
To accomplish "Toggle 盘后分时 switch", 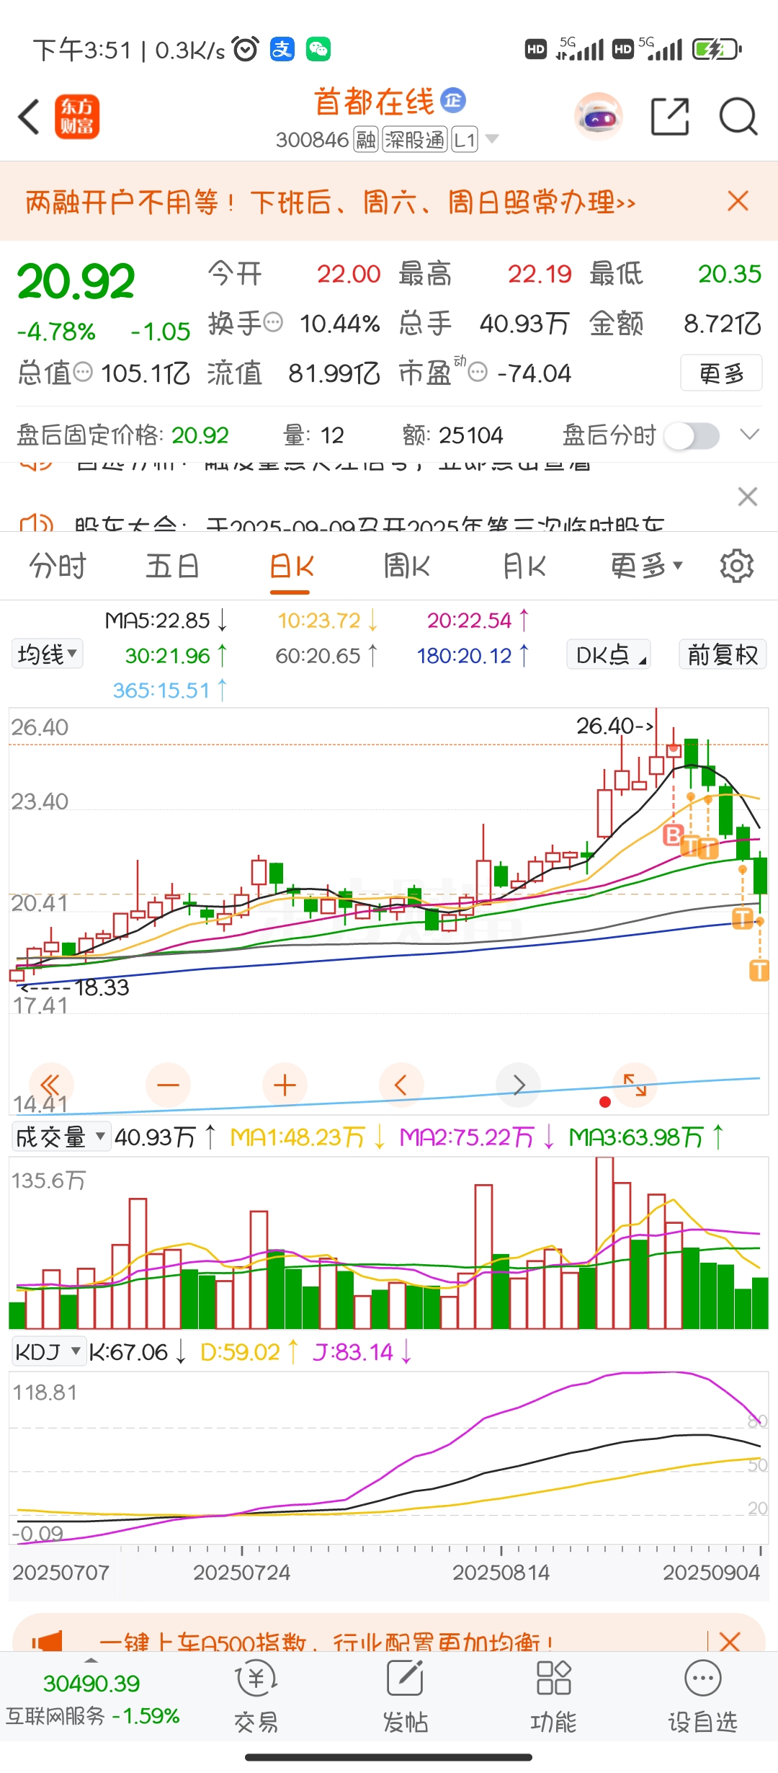I will pyautogui.click(x=692, y=435).
